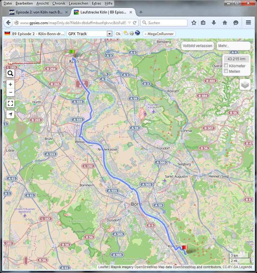Click the Vollbild verlassen button
This screenshot has height=273, width=257.
(x=198, y=46)
